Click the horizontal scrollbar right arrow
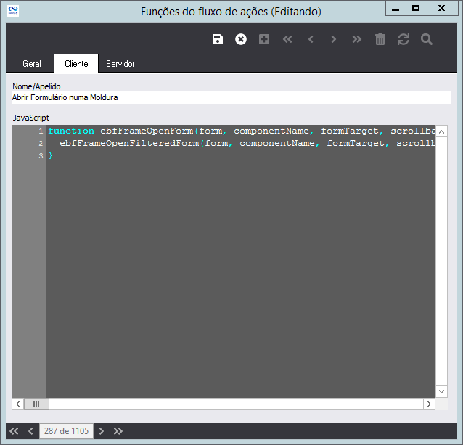Screen dimensions: 463x445 [x=430, y=404]
